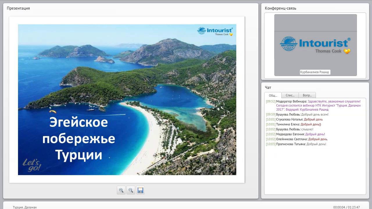The height and width of the screenshot is (209, 372).
Task: Click the Intourist logo on the slide
Action: coord(215,31)
